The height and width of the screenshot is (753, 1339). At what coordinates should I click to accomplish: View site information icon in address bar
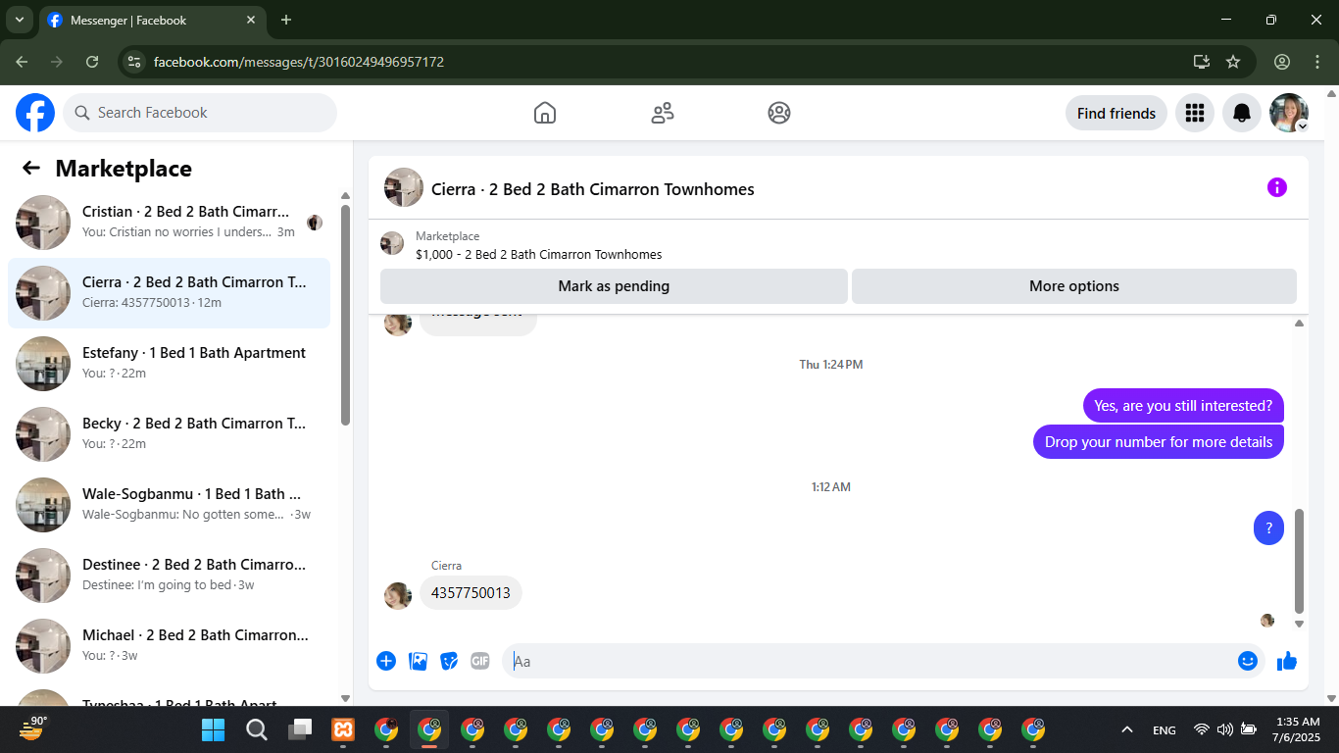(135, 61)
